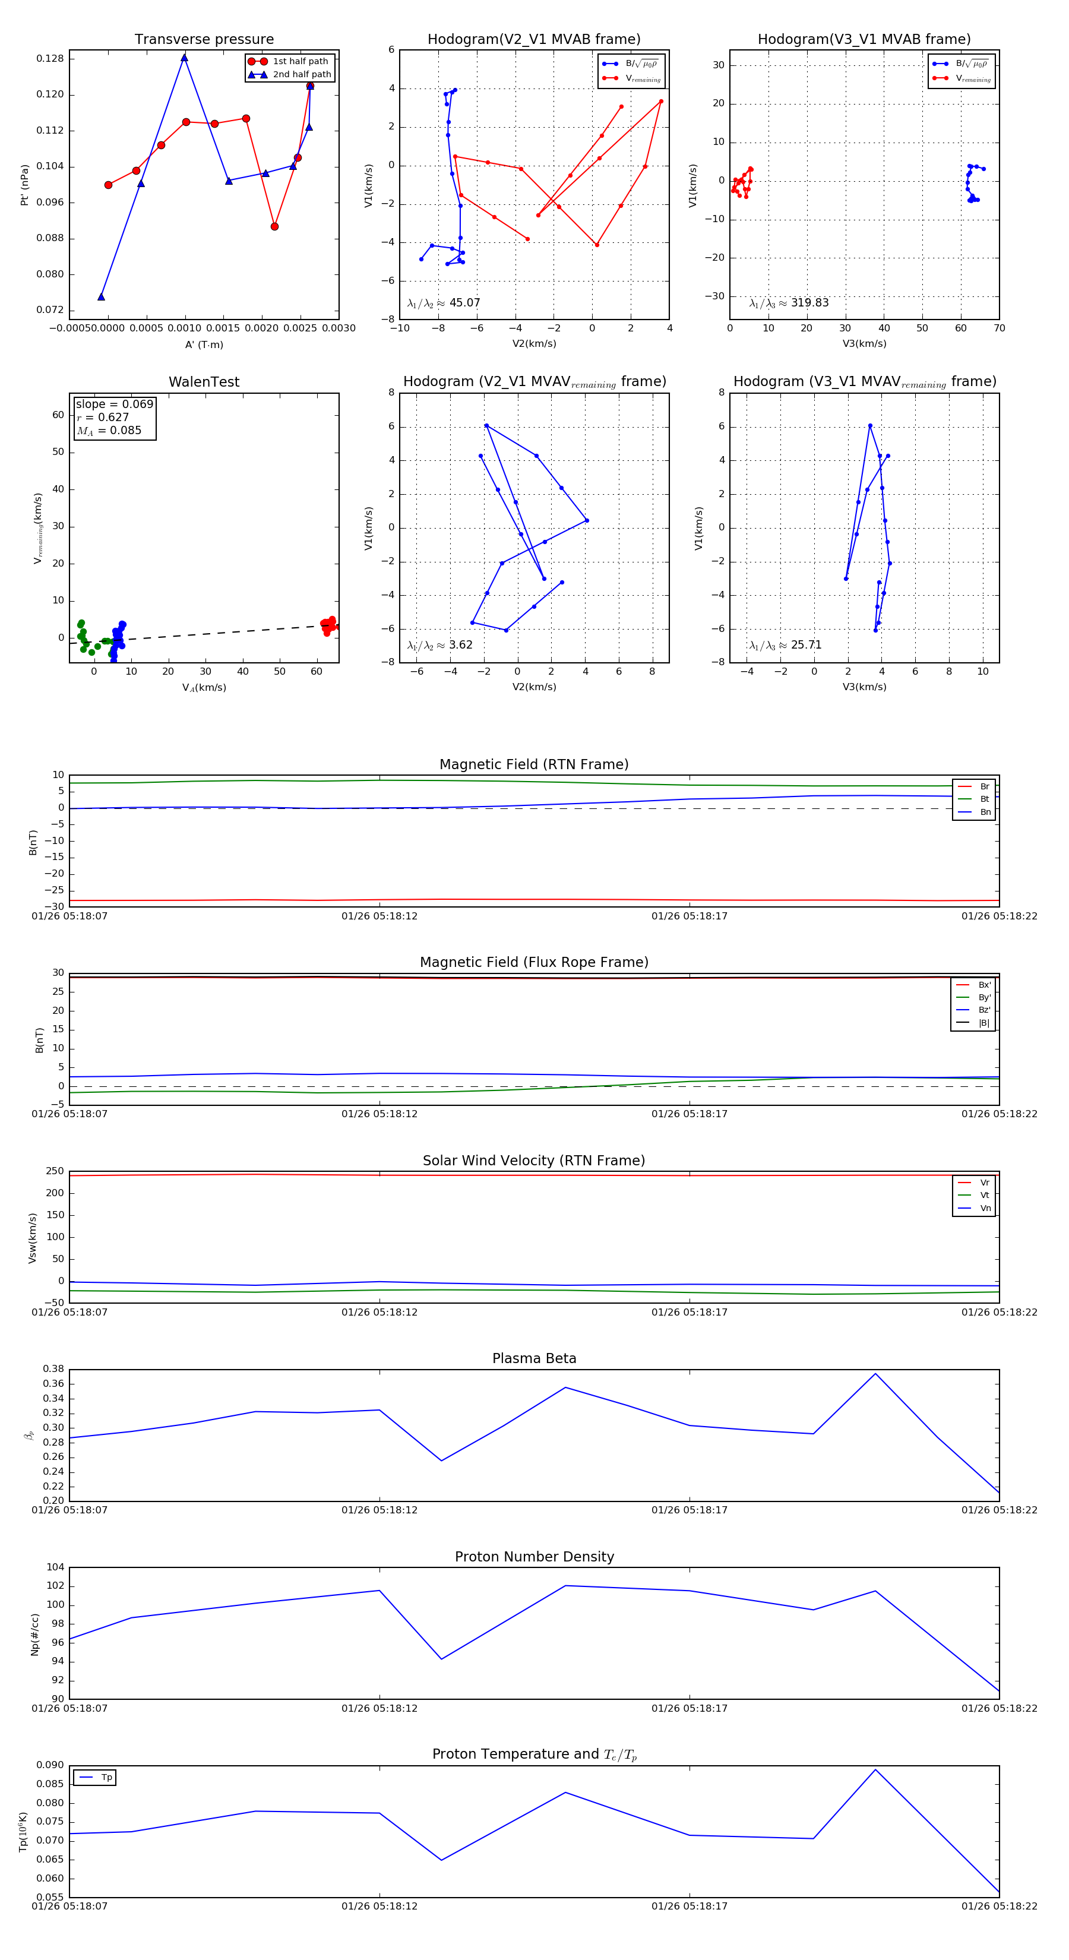The image size is (1069, 1960).
Task: Click the 'Solar Wind Velocity (RTN Frame)' title
Action: pos(534,1161)
